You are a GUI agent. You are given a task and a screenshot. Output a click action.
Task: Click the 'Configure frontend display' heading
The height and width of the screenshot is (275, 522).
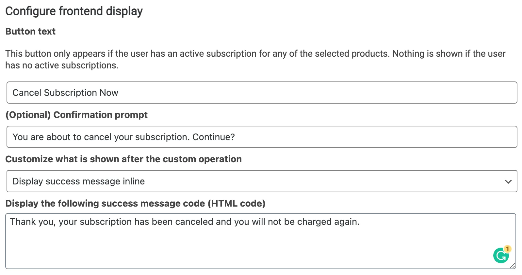coord(74,11)
